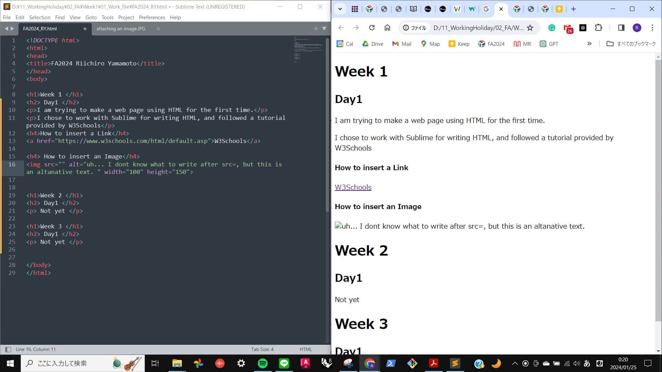Open the Sublime Selection menu
662x372 pixels.
[x=40, y=17]
